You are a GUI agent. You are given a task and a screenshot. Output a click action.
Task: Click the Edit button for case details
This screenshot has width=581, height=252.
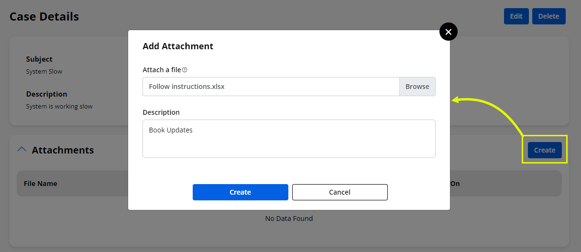click(x=516, y=16)
